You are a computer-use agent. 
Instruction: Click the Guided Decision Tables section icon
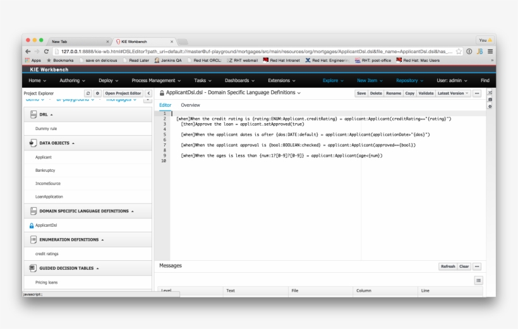pos(33,268)
